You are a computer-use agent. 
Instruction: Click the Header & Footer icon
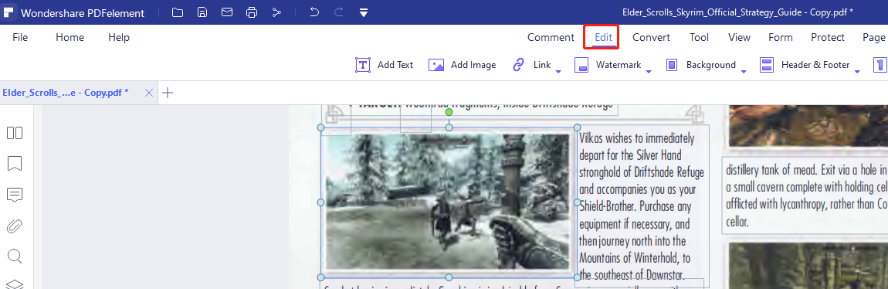pos(767,65)
